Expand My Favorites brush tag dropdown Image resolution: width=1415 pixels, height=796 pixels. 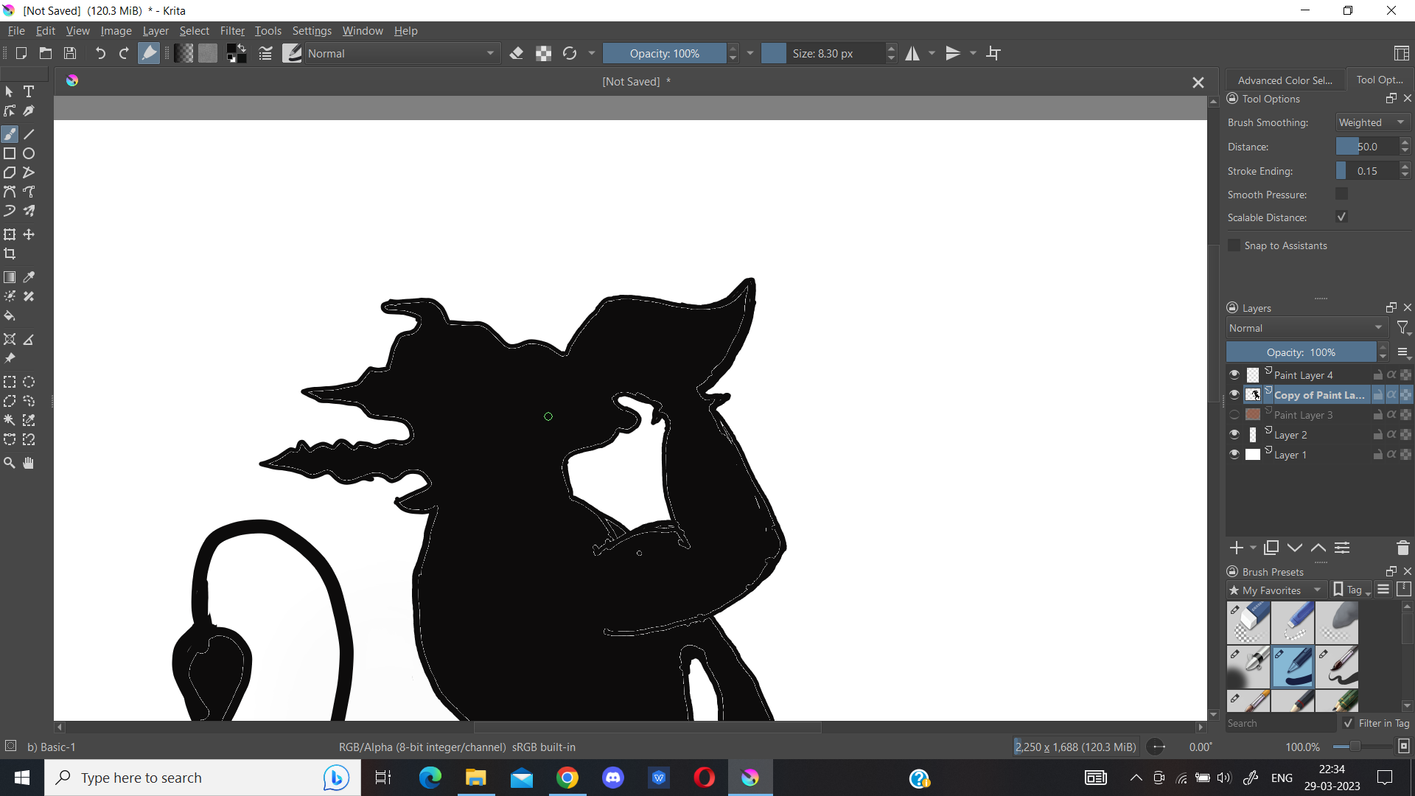click(1276, 590)
